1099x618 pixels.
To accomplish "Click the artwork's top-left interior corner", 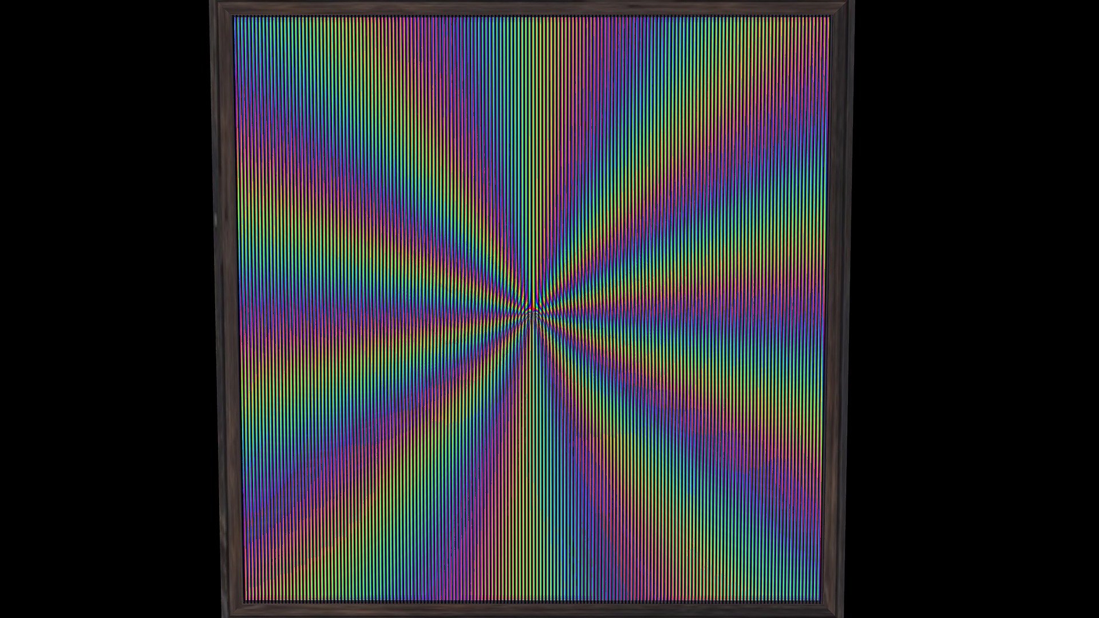I will click(236, 18).
